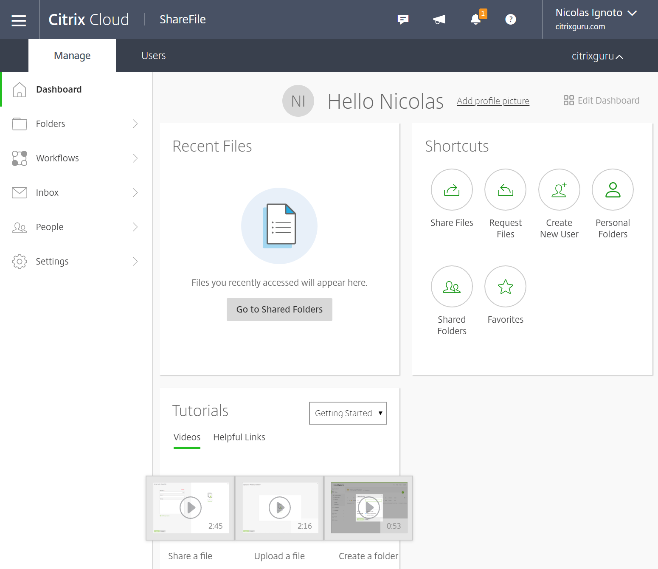Expand the Workflows sidebar section
This screenshot has height=569, width=658.
pos(135,158)
